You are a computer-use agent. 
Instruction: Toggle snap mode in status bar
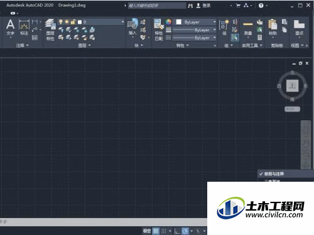coord(164,231)
